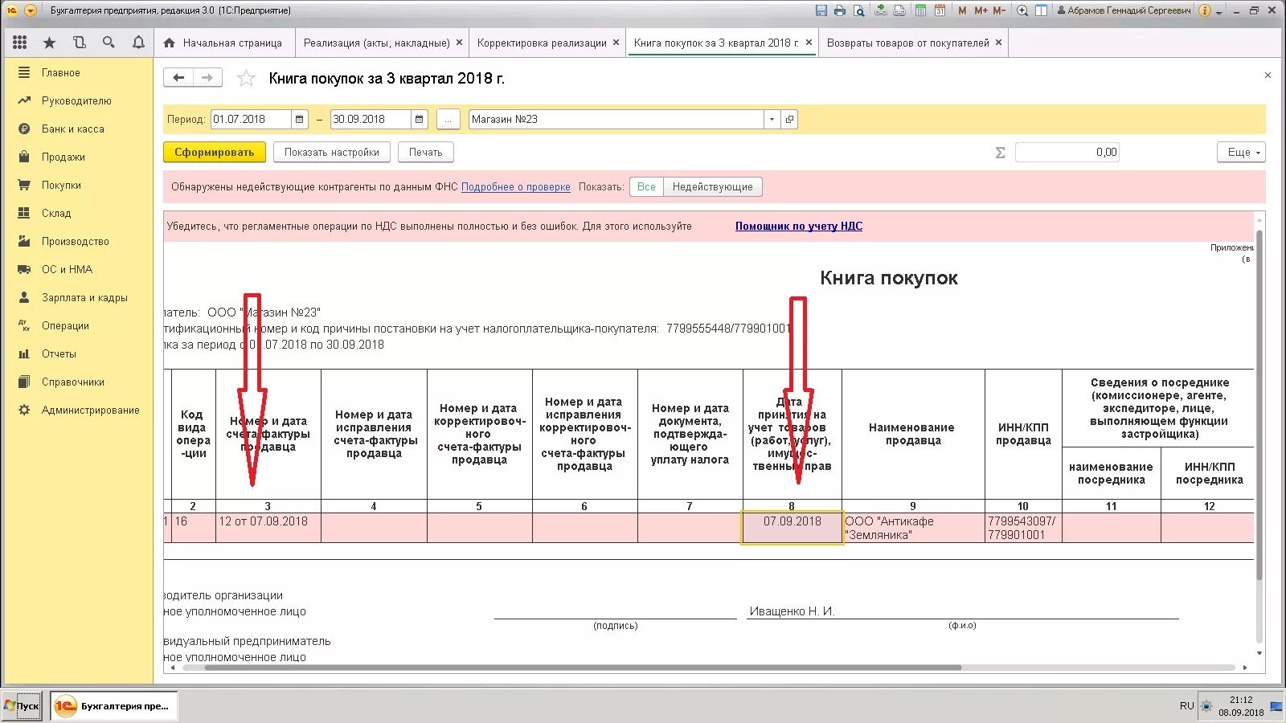1286x723 pixels.
Task: Open the calculator icon in title toolbar
Action: (920, 10)
